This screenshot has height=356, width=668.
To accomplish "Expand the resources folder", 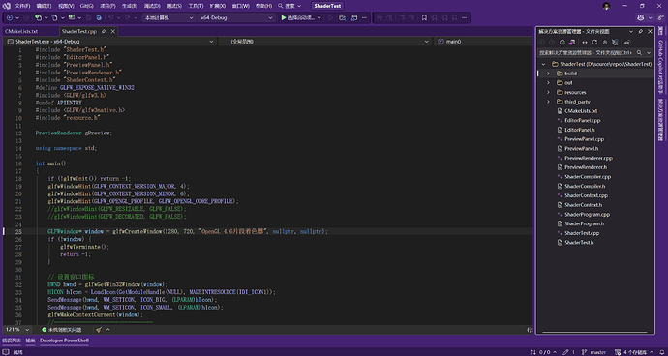I will pyautogui.click(x=548, y=92).
